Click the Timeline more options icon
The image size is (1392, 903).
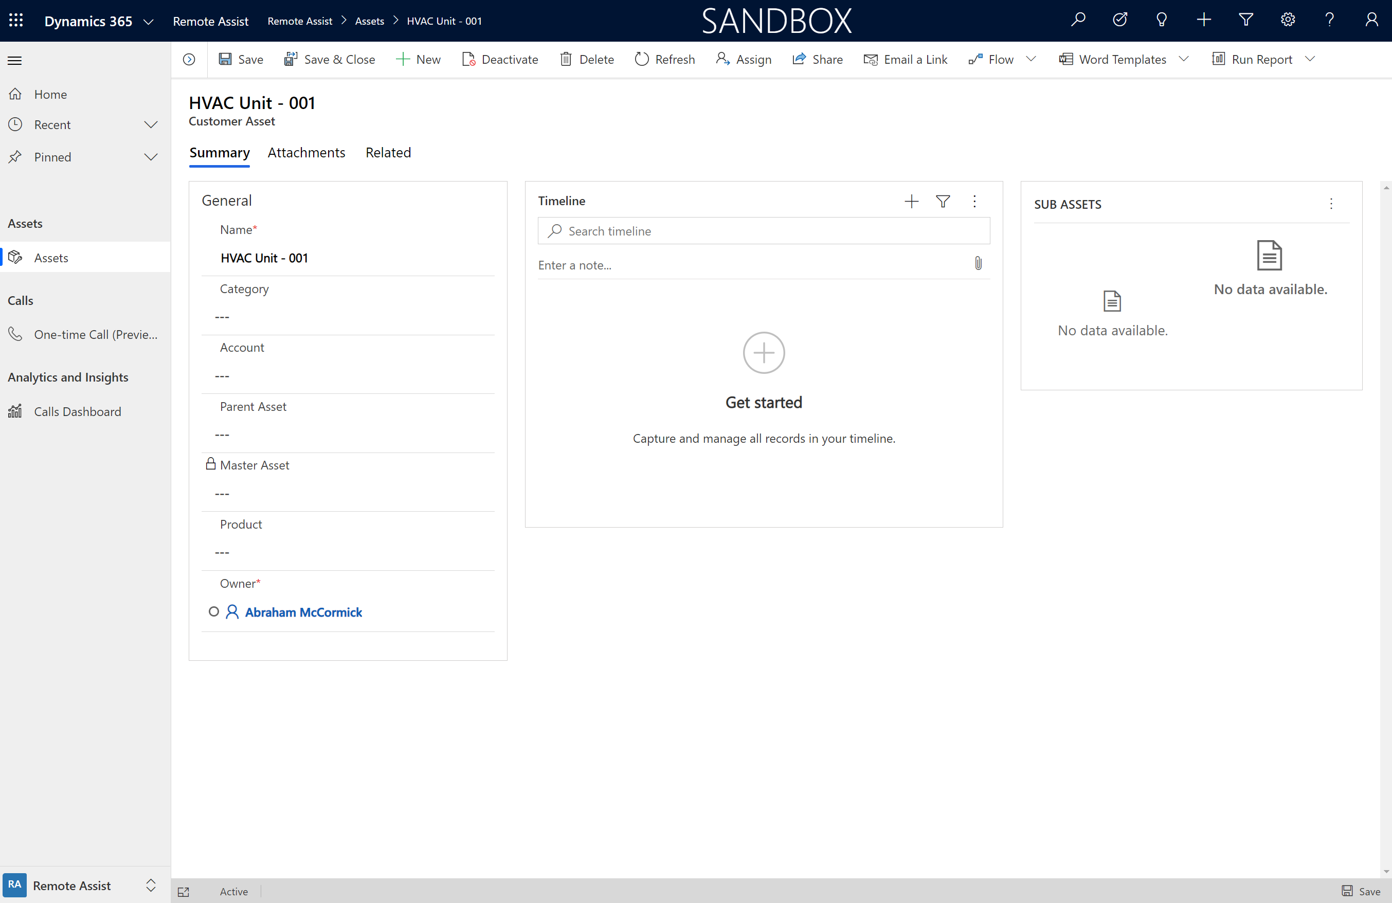(974, 201)
